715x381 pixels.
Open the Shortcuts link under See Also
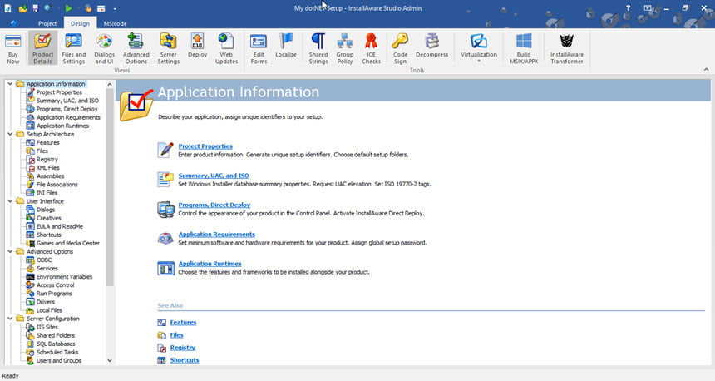185,360
